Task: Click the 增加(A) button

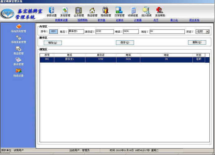Action: (53, 43)
